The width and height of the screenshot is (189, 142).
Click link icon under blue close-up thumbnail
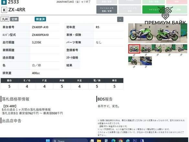coord(146,67)
